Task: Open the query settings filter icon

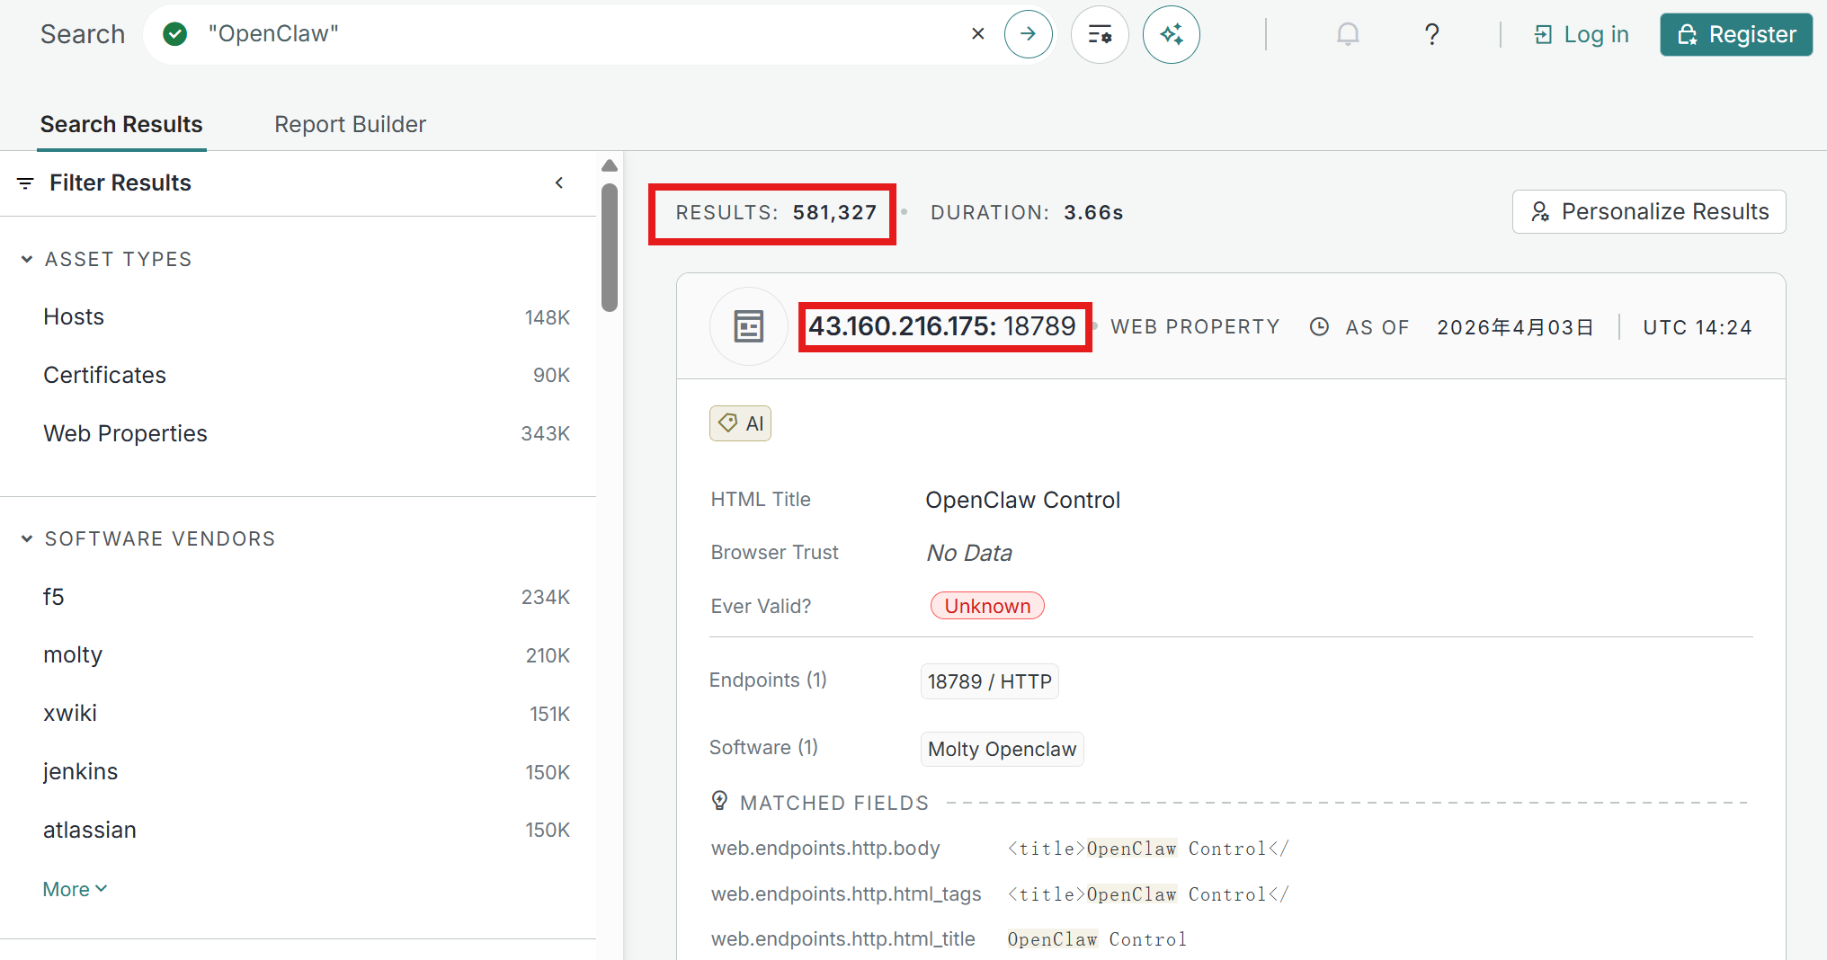Action: click(x=1100, y=34)
